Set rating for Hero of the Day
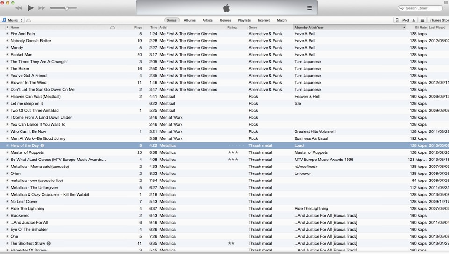The image size is (449, 254). coord(236,145)
